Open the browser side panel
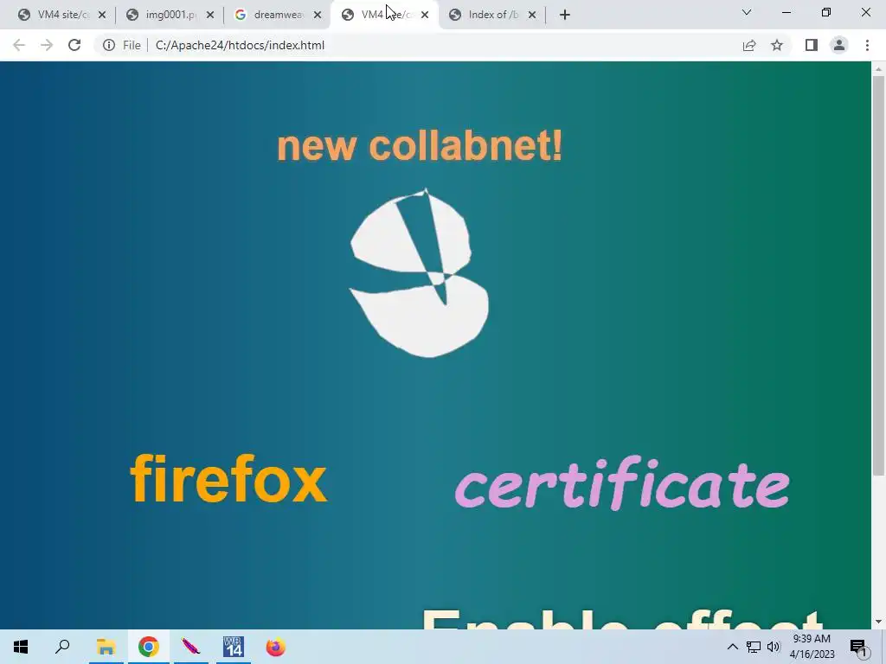This screenshot has width=886, height=664. coord(812,45)
